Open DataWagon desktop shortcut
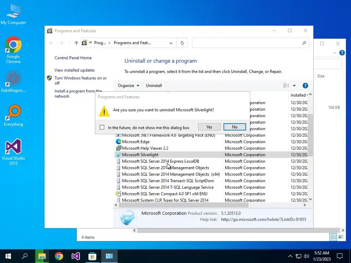Image resolution: width=351 pixels, height=263 pixels. pos(13,82)
